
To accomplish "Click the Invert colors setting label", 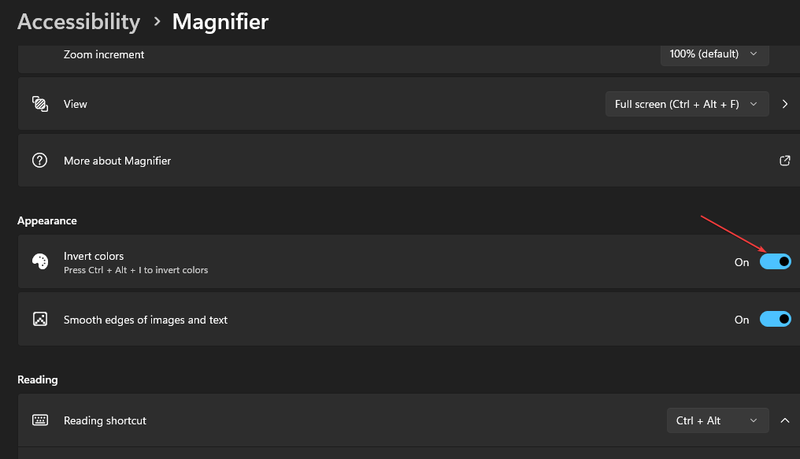I will click(94, 256).
